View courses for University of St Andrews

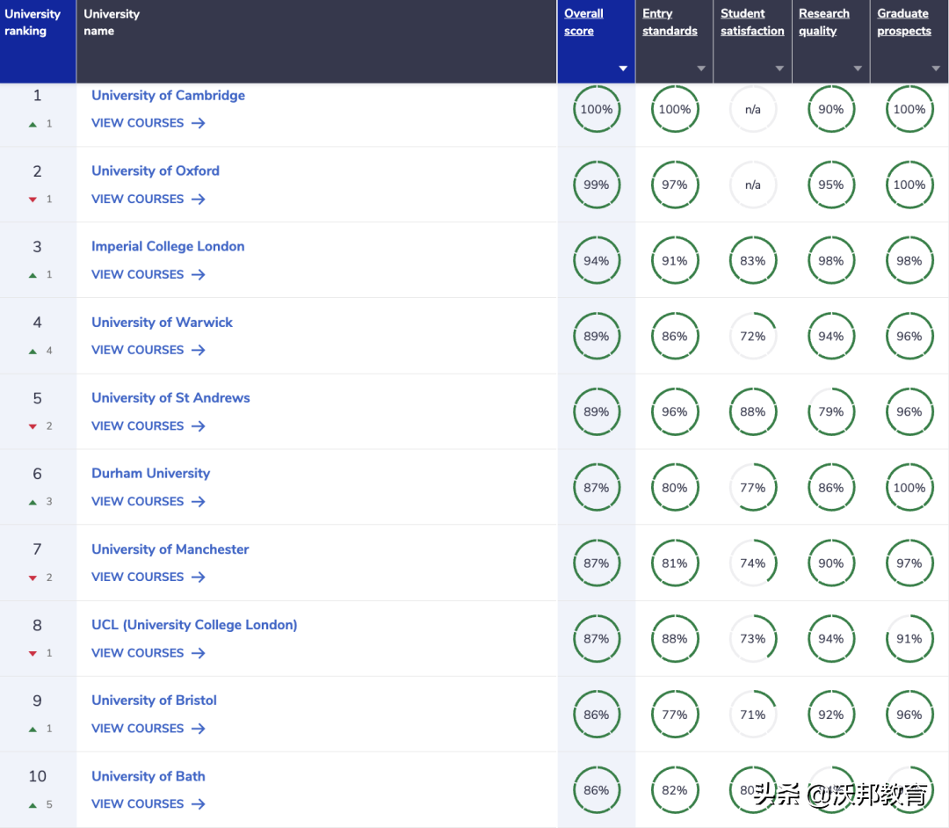tap(149, 426)
